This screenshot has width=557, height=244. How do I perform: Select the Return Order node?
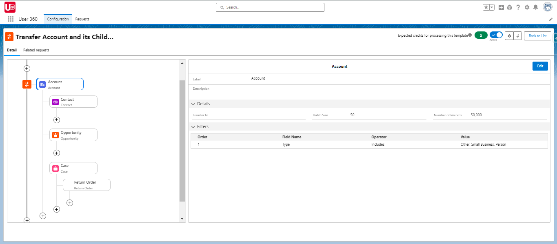[x=87, y=185]
